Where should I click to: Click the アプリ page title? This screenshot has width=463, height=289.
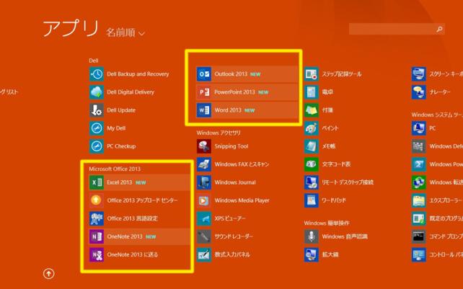(x=71, y=29)
